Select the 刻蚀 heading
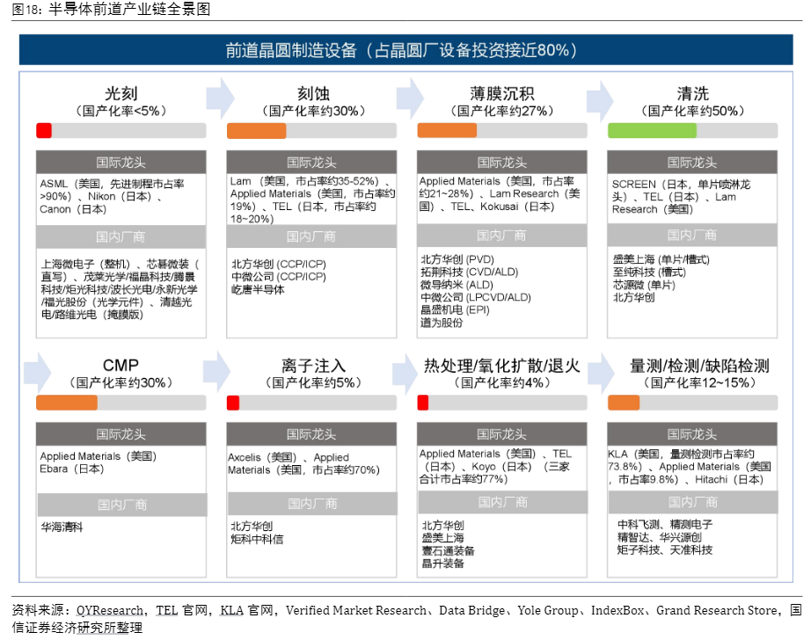 [x=313, y=93]
